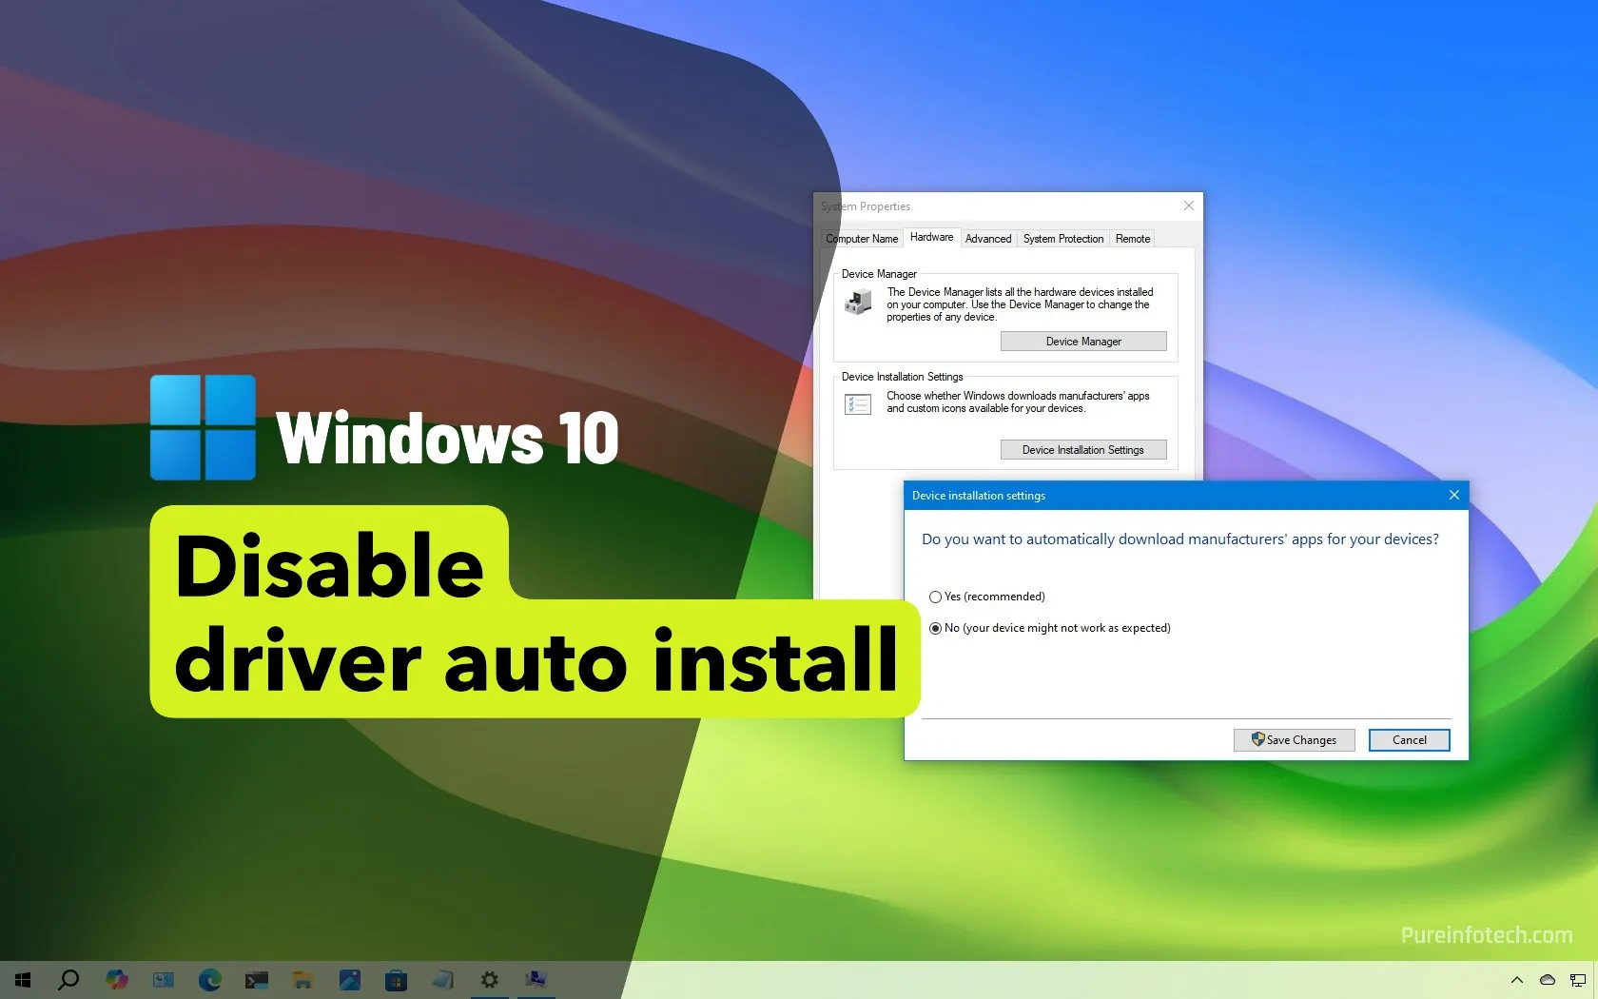Select No (device might not work) option
The width and height of the screenshot is (1598, 999).
point(1050,628)
